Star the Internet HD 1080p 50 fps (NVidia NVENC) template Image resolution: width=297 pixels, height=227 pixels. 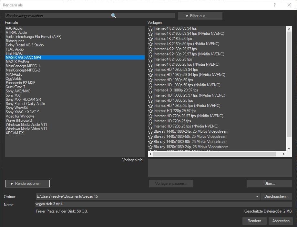point(150,85)
